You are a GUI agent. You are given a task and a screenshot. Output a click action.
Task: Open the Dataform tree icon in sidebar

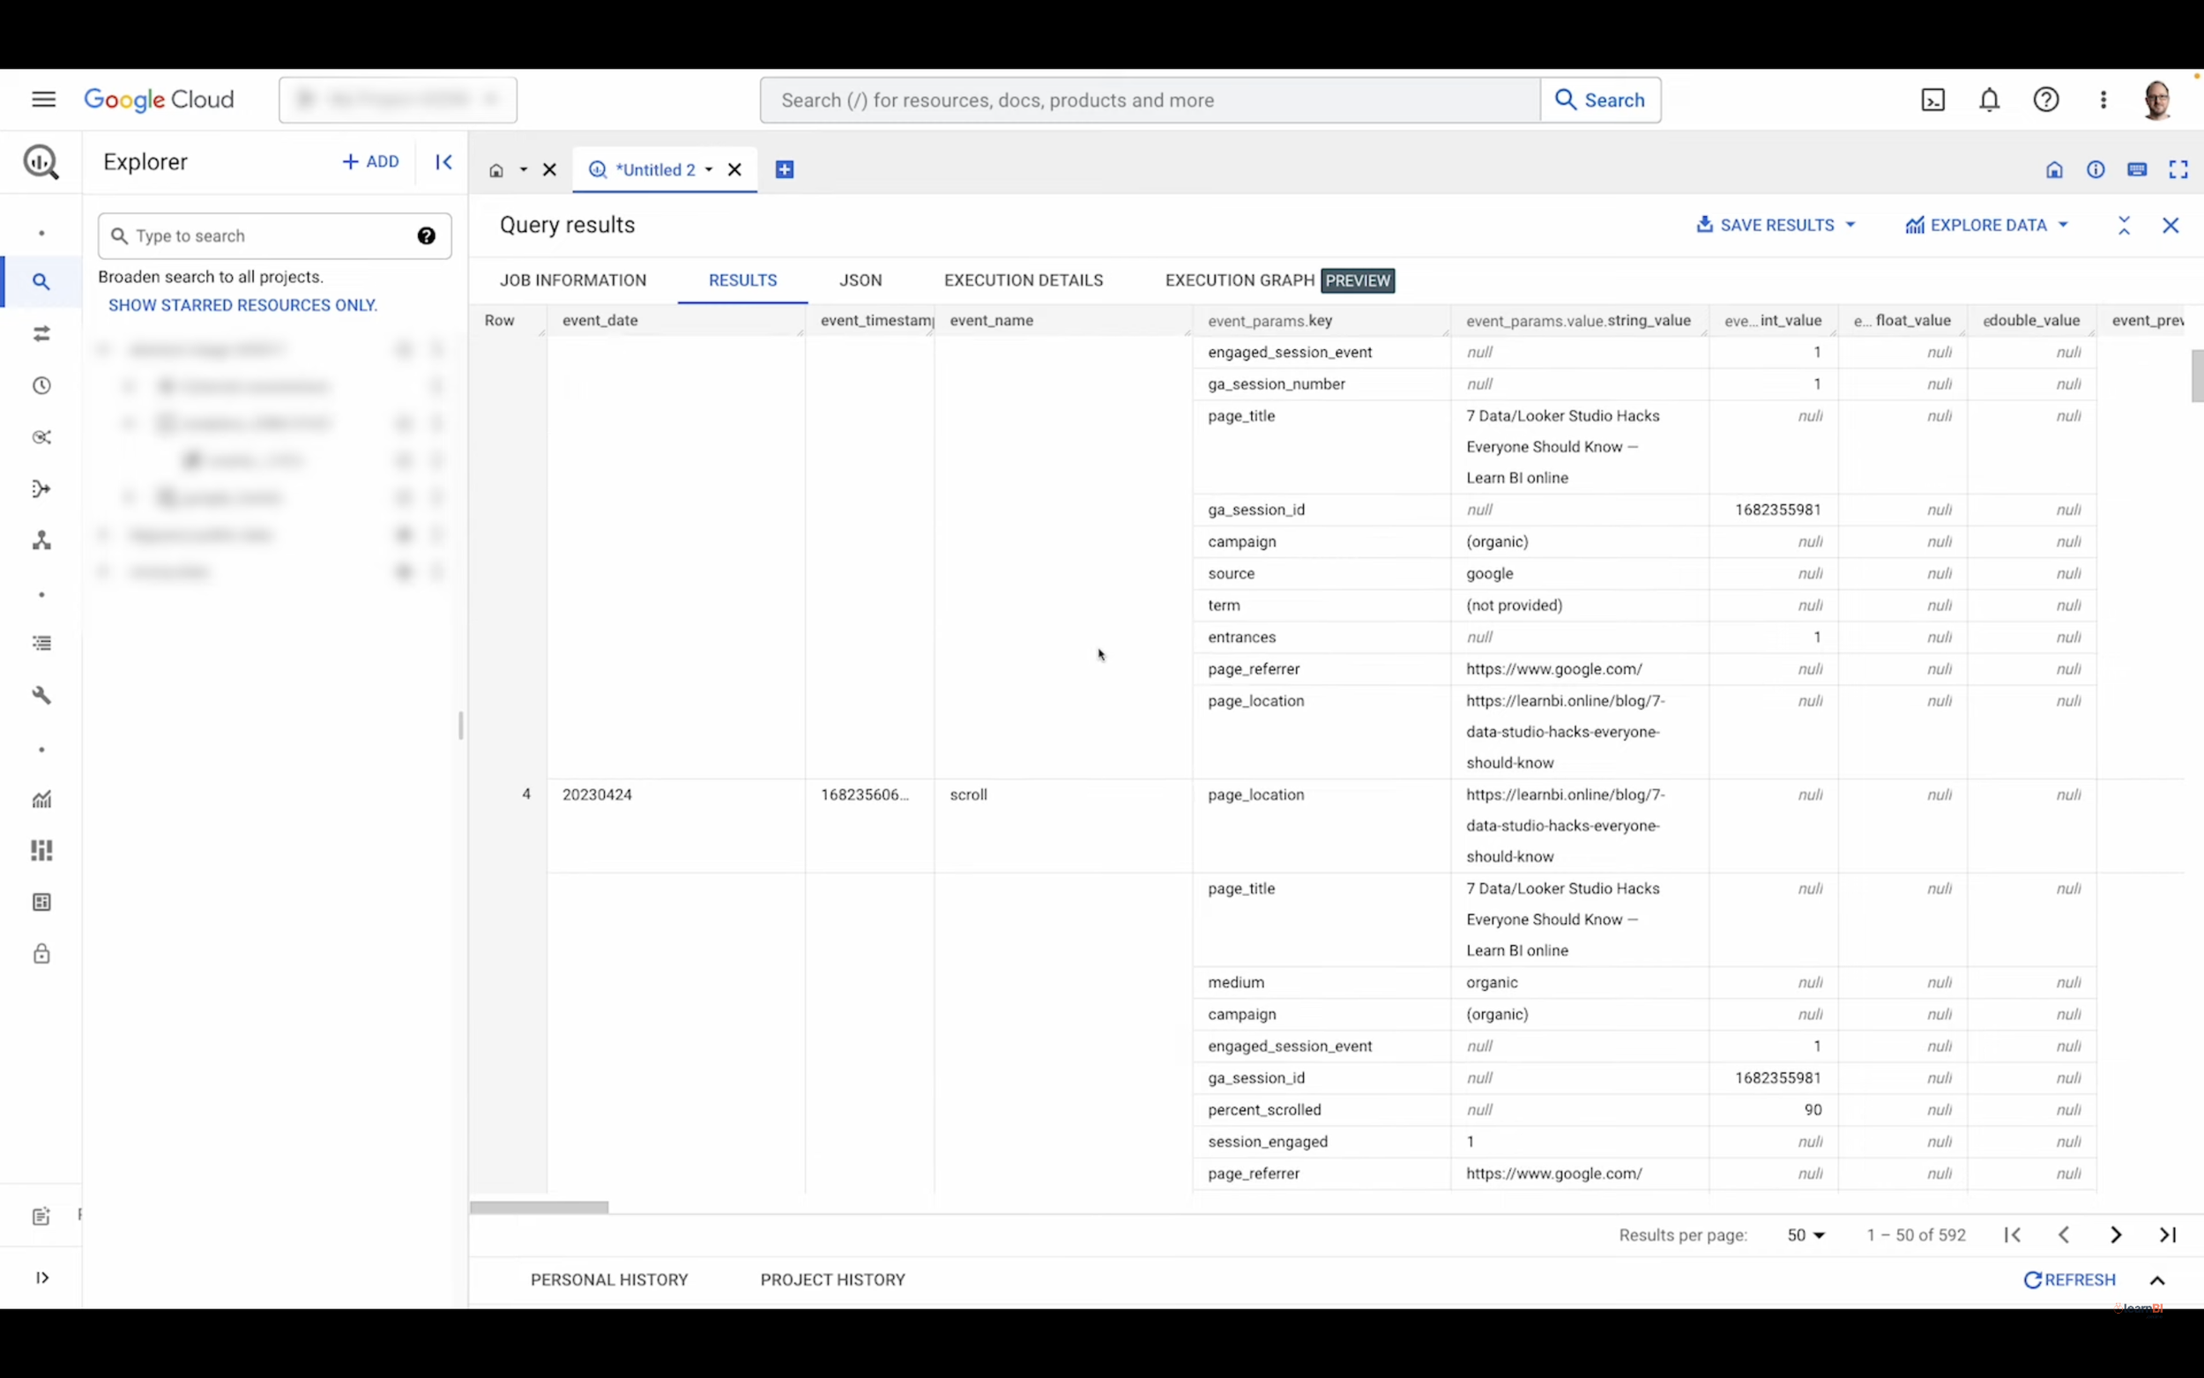(x=42, y=540)
